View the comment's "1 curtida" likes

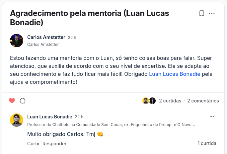(207, 143)
